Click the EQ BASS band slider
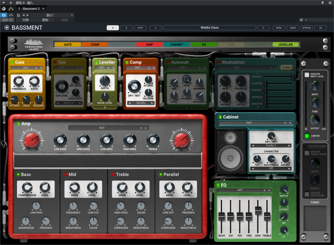 [x=221, y=216]
